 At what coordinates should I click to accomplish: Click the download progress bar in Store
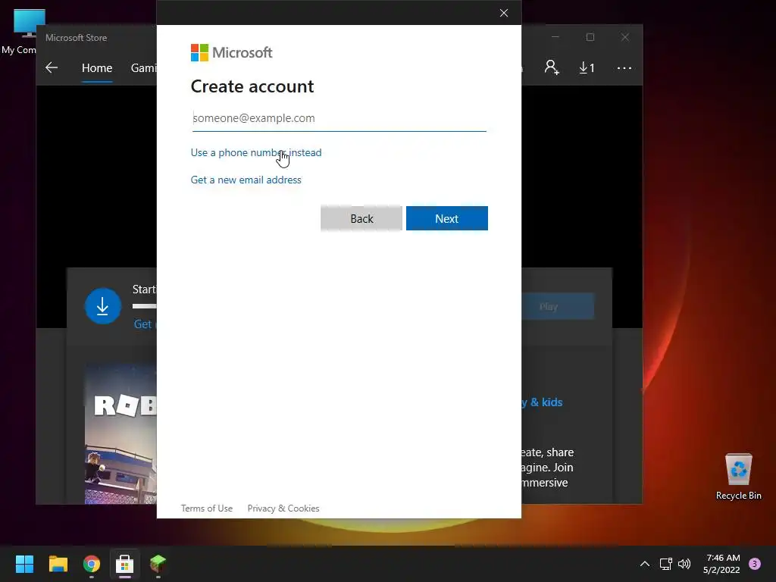[x=145, y=306]
